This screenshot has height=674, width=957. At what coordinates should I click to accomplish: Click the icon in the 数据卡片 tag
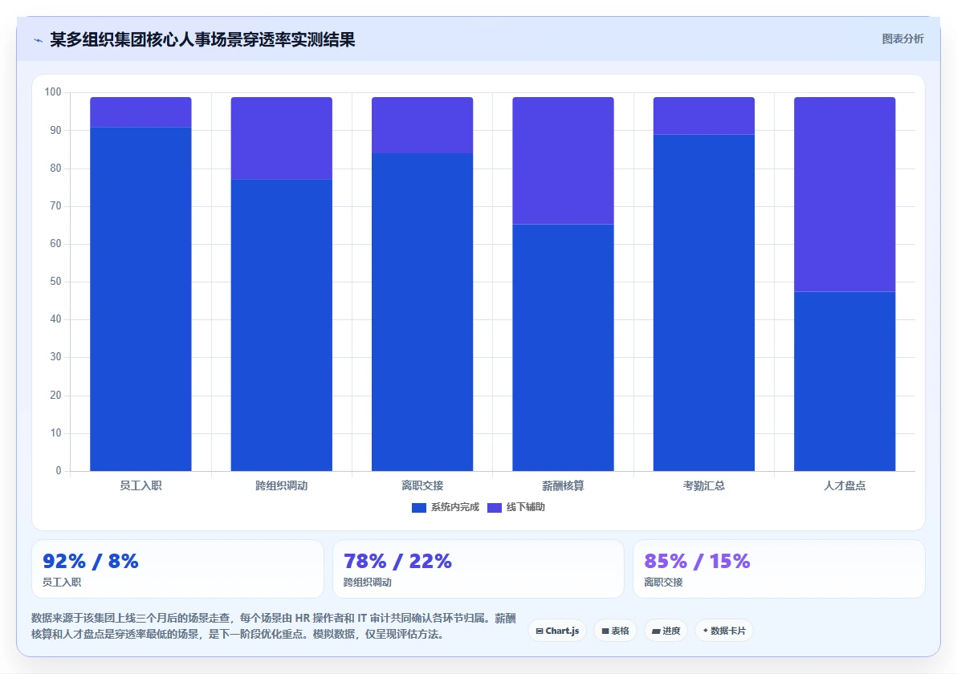click(706, 631)
